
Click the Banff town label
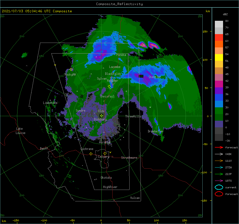(x=44, y=148)
